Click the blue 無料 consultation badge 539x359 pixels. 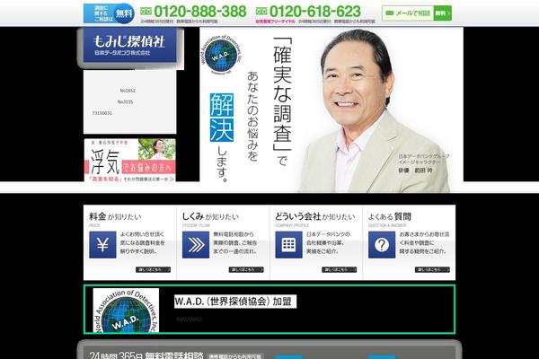(124, 13)
